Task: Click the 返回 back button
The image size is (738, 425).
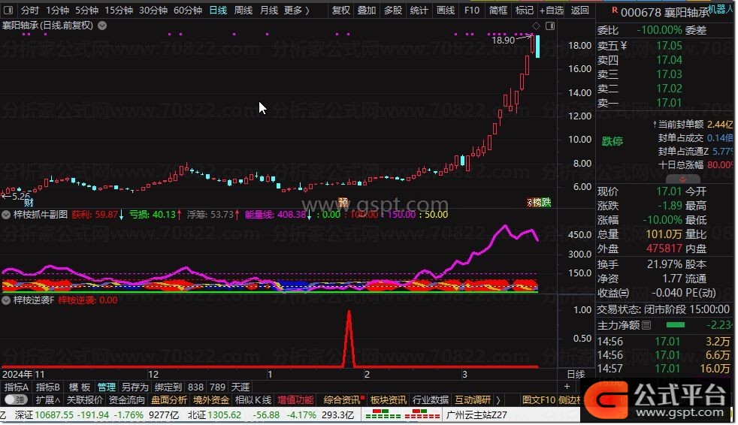Action: point(580,10)
